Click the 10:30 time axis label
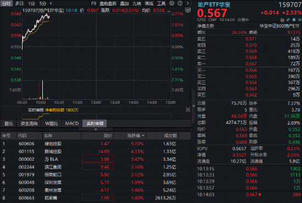 point(59,103)
